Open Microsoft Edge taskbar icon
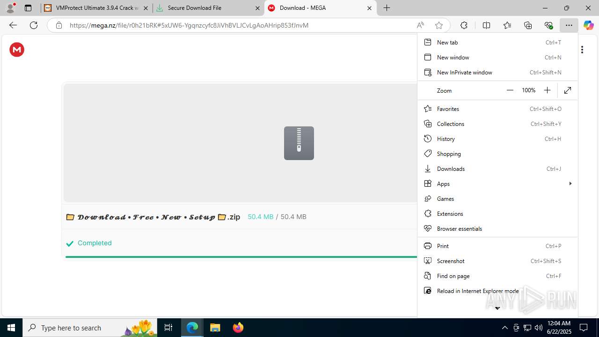 [x=192, y=328]
